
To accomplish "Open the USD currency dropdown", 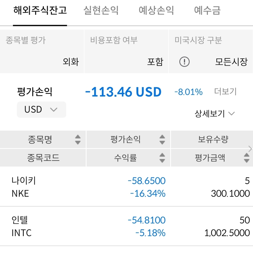I will 41,109.
